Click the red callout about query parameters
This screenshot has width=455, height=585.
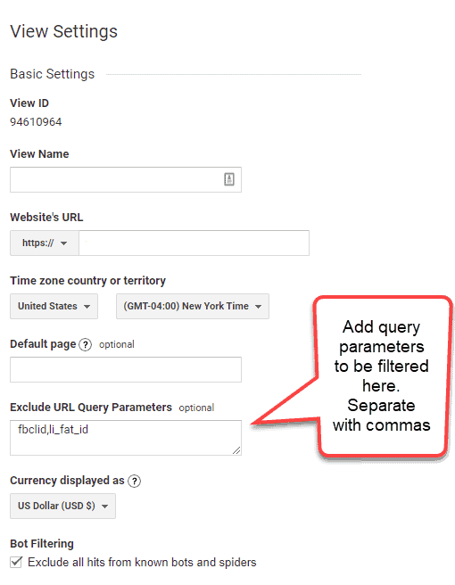click(x=381, y=376)
